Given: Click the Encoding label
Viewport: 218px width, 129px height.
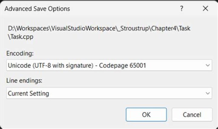Looking at the screenshot, I should coord(20,53).
